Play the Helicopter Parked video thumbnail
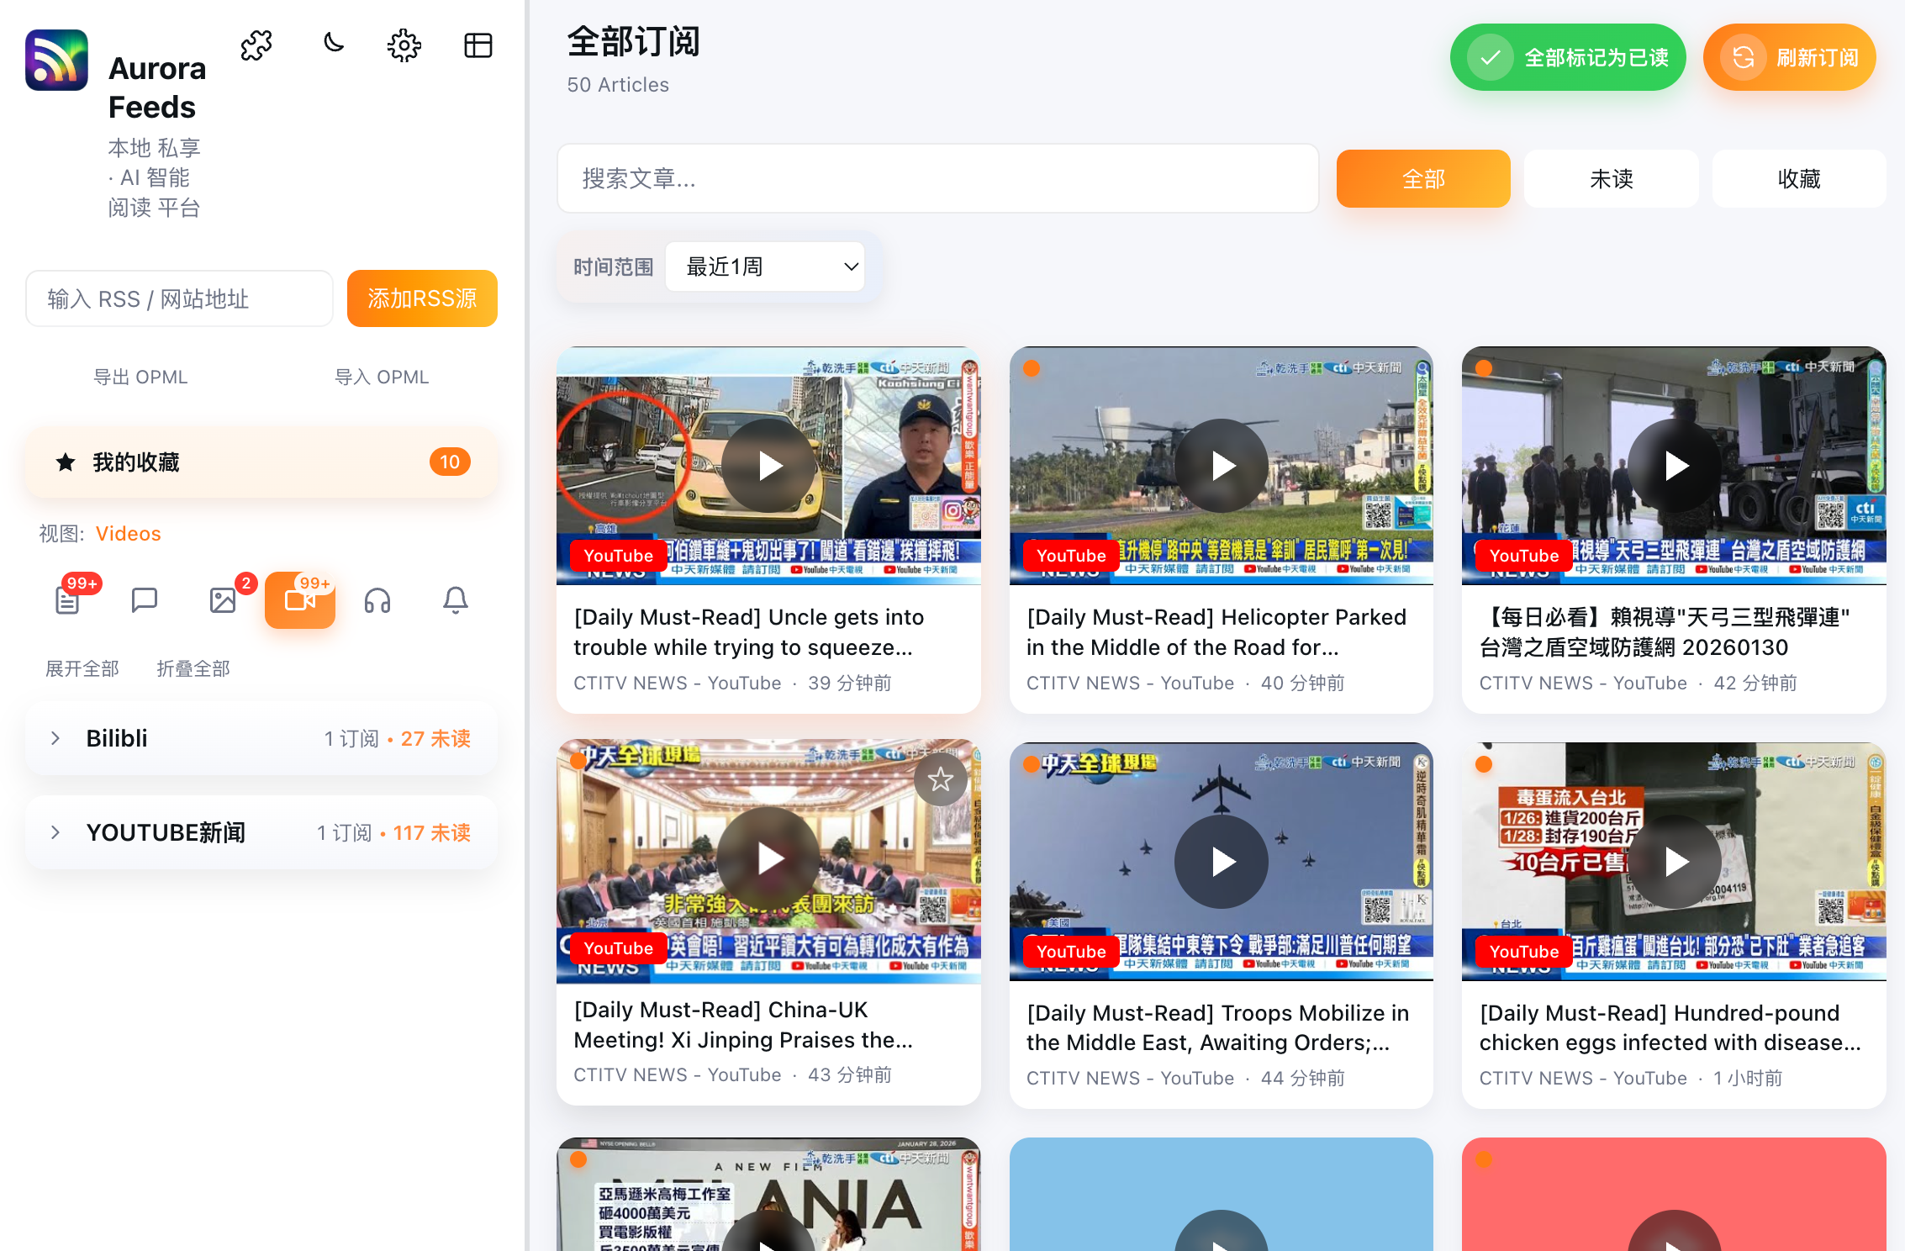This screenshot has height=1251, width=1905. pyautogui.click(x=1221, y=465)
